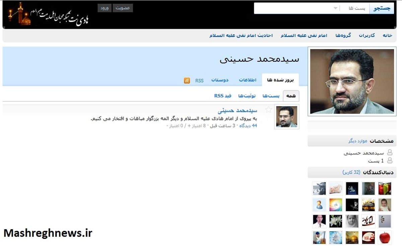The width and height of the screenshot is (402, 246).
Task: Select the همه filter tab
Action: pyautogui.click(x=291, y=96)
